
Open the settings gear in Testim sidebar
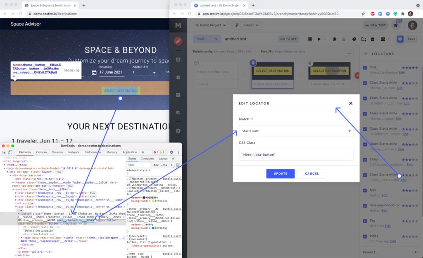pos(178,131)
